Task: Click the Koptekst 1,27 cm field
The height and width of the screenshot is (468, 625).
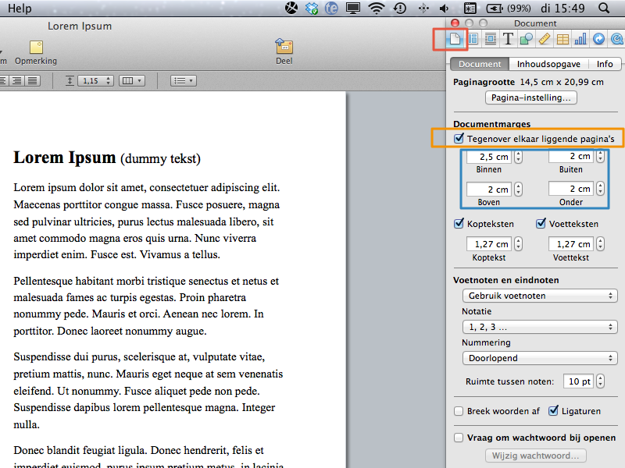Action: 489,243
